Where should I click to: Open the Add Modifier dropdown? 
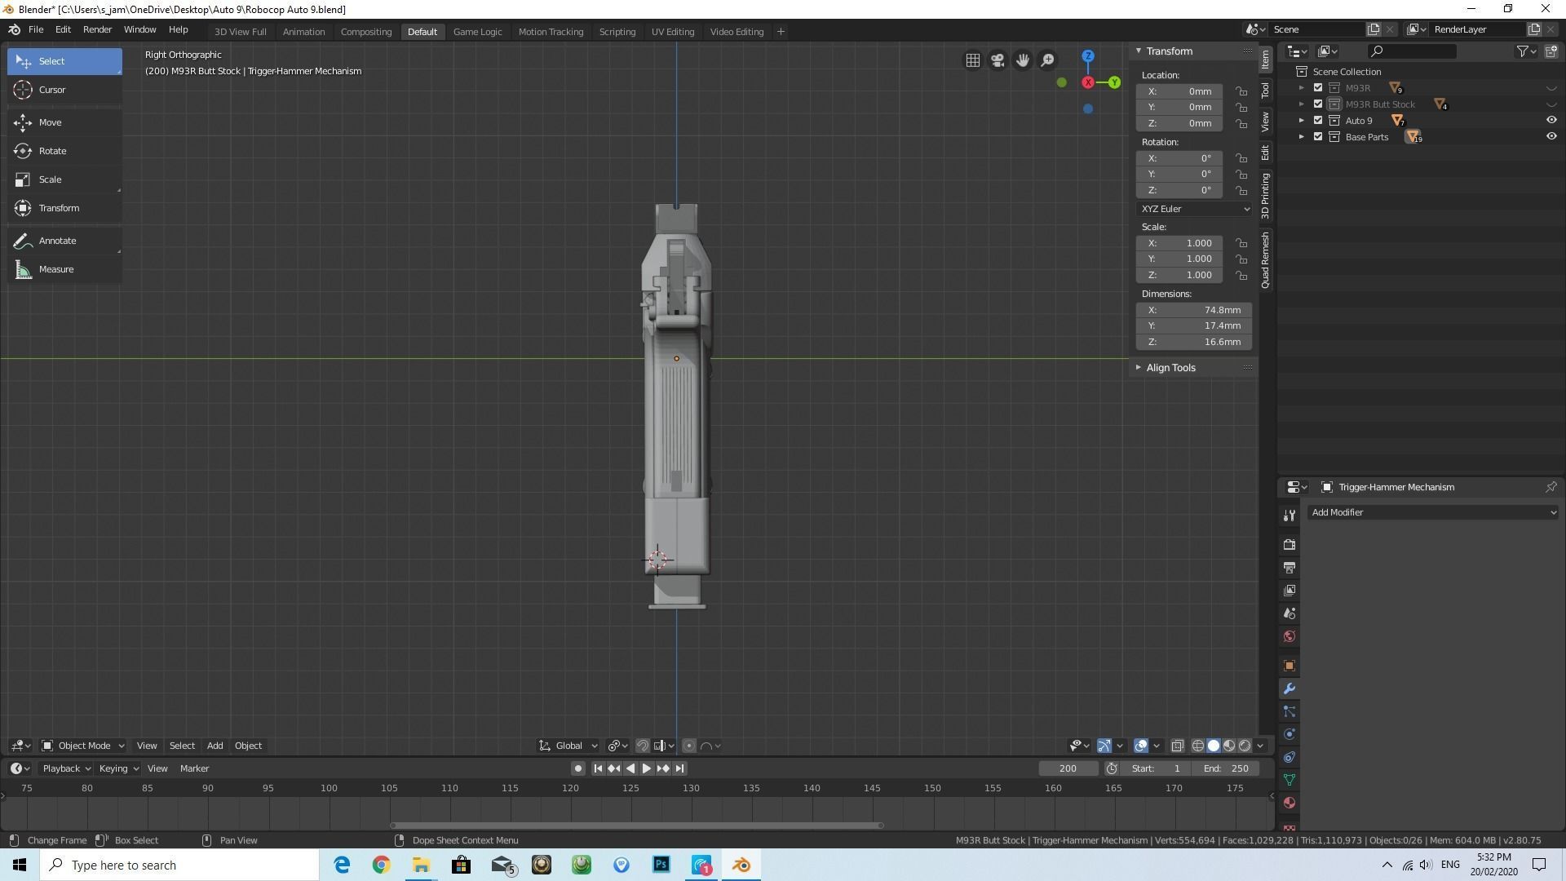(x=1433, y=512)
